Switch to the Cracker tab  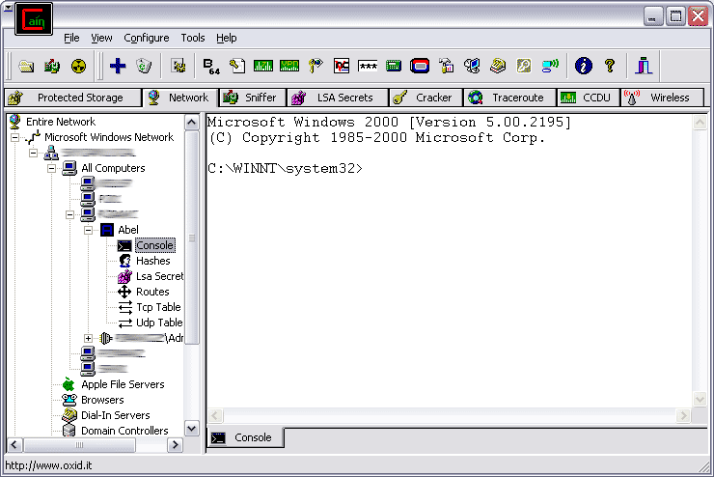(426, 98)
